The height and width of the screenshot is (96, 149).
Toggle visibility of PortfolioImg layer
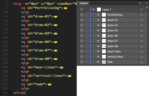[x=82, y=14]
